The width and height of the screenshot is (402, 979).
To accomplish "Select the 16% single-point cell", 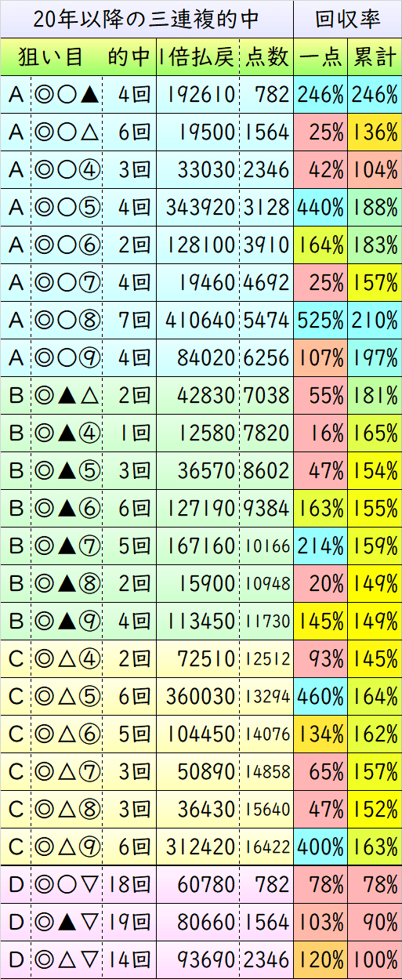I will 321,433.
